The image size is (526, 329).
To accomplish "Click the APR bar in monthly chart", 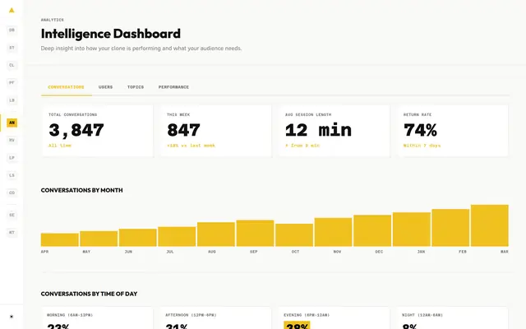I will (x=60, y=239).
